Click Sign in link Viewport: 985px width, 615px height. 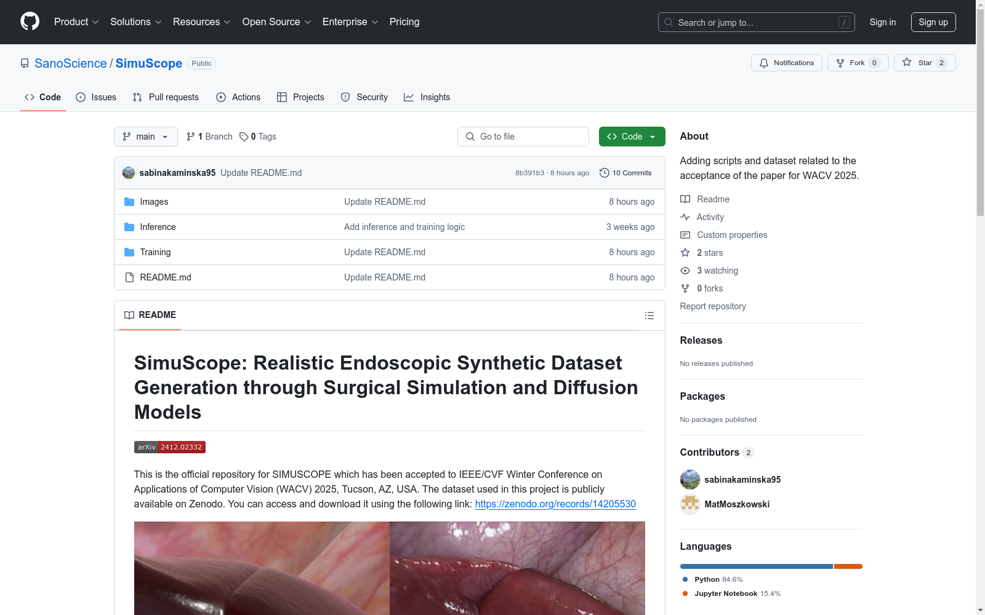(882, 22)
